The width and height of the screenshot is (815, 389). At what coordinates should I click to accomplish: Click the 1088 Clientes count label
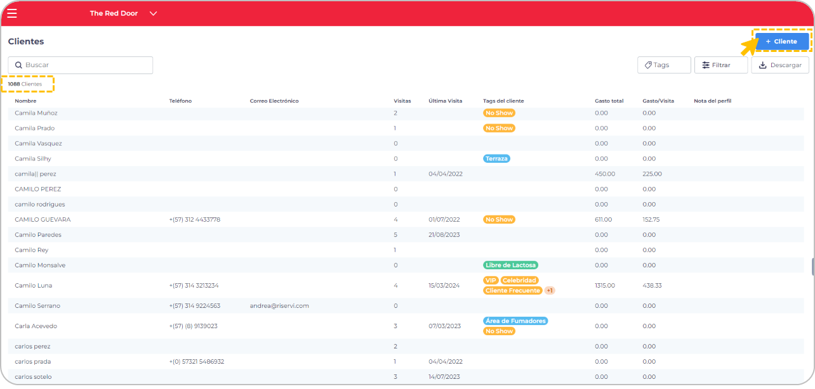(x=25, y=84)
